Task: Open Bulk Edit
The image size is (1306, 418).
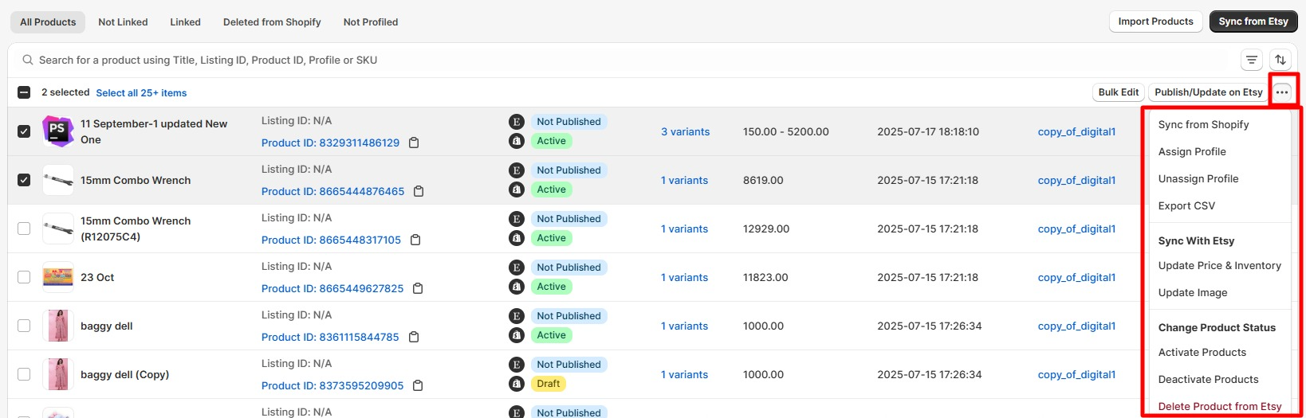Action: (x=1118, y=92)
